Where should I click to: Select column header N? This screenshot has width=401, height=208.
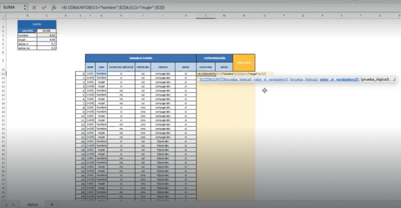(x=244, y=16)
